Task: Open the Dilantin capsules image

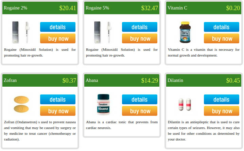Action: pos(185,104)
